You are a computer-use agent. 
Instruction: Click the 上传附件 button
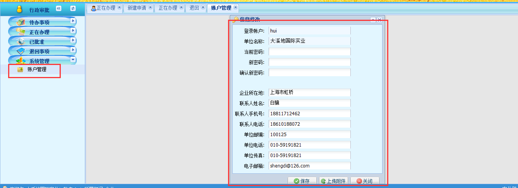tap(333, 181)
